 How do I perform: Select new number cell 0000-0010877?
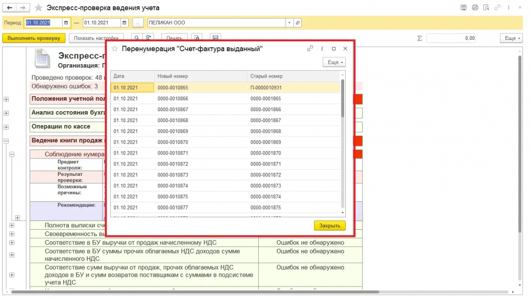click(x=201, y=207)
